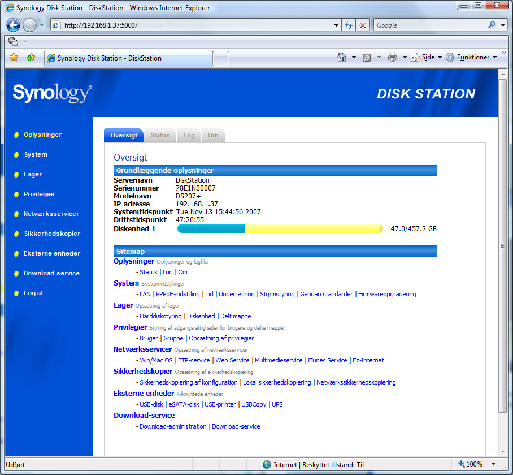
Task: Open the Firmwareopgradering link
Action: (387, 294)
